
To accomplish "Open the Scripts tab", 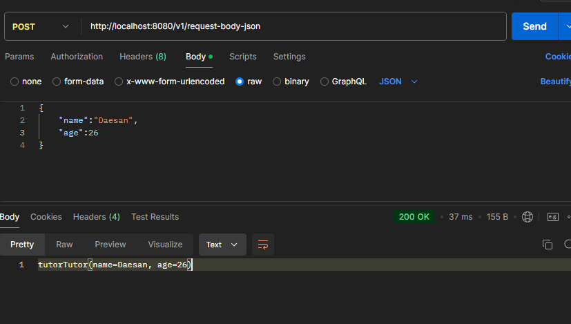I will (243, 57).
